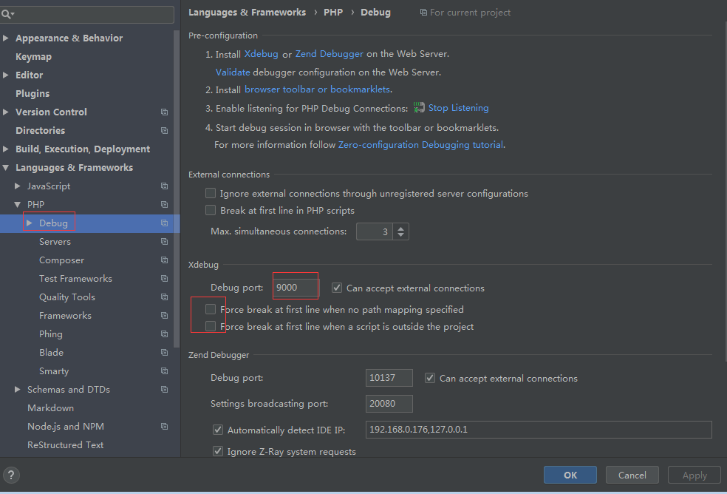Click the project-level icon next to Test Frameworks
Image resolution: width=727 pixels, height=494 pixels.
(164, 278)
